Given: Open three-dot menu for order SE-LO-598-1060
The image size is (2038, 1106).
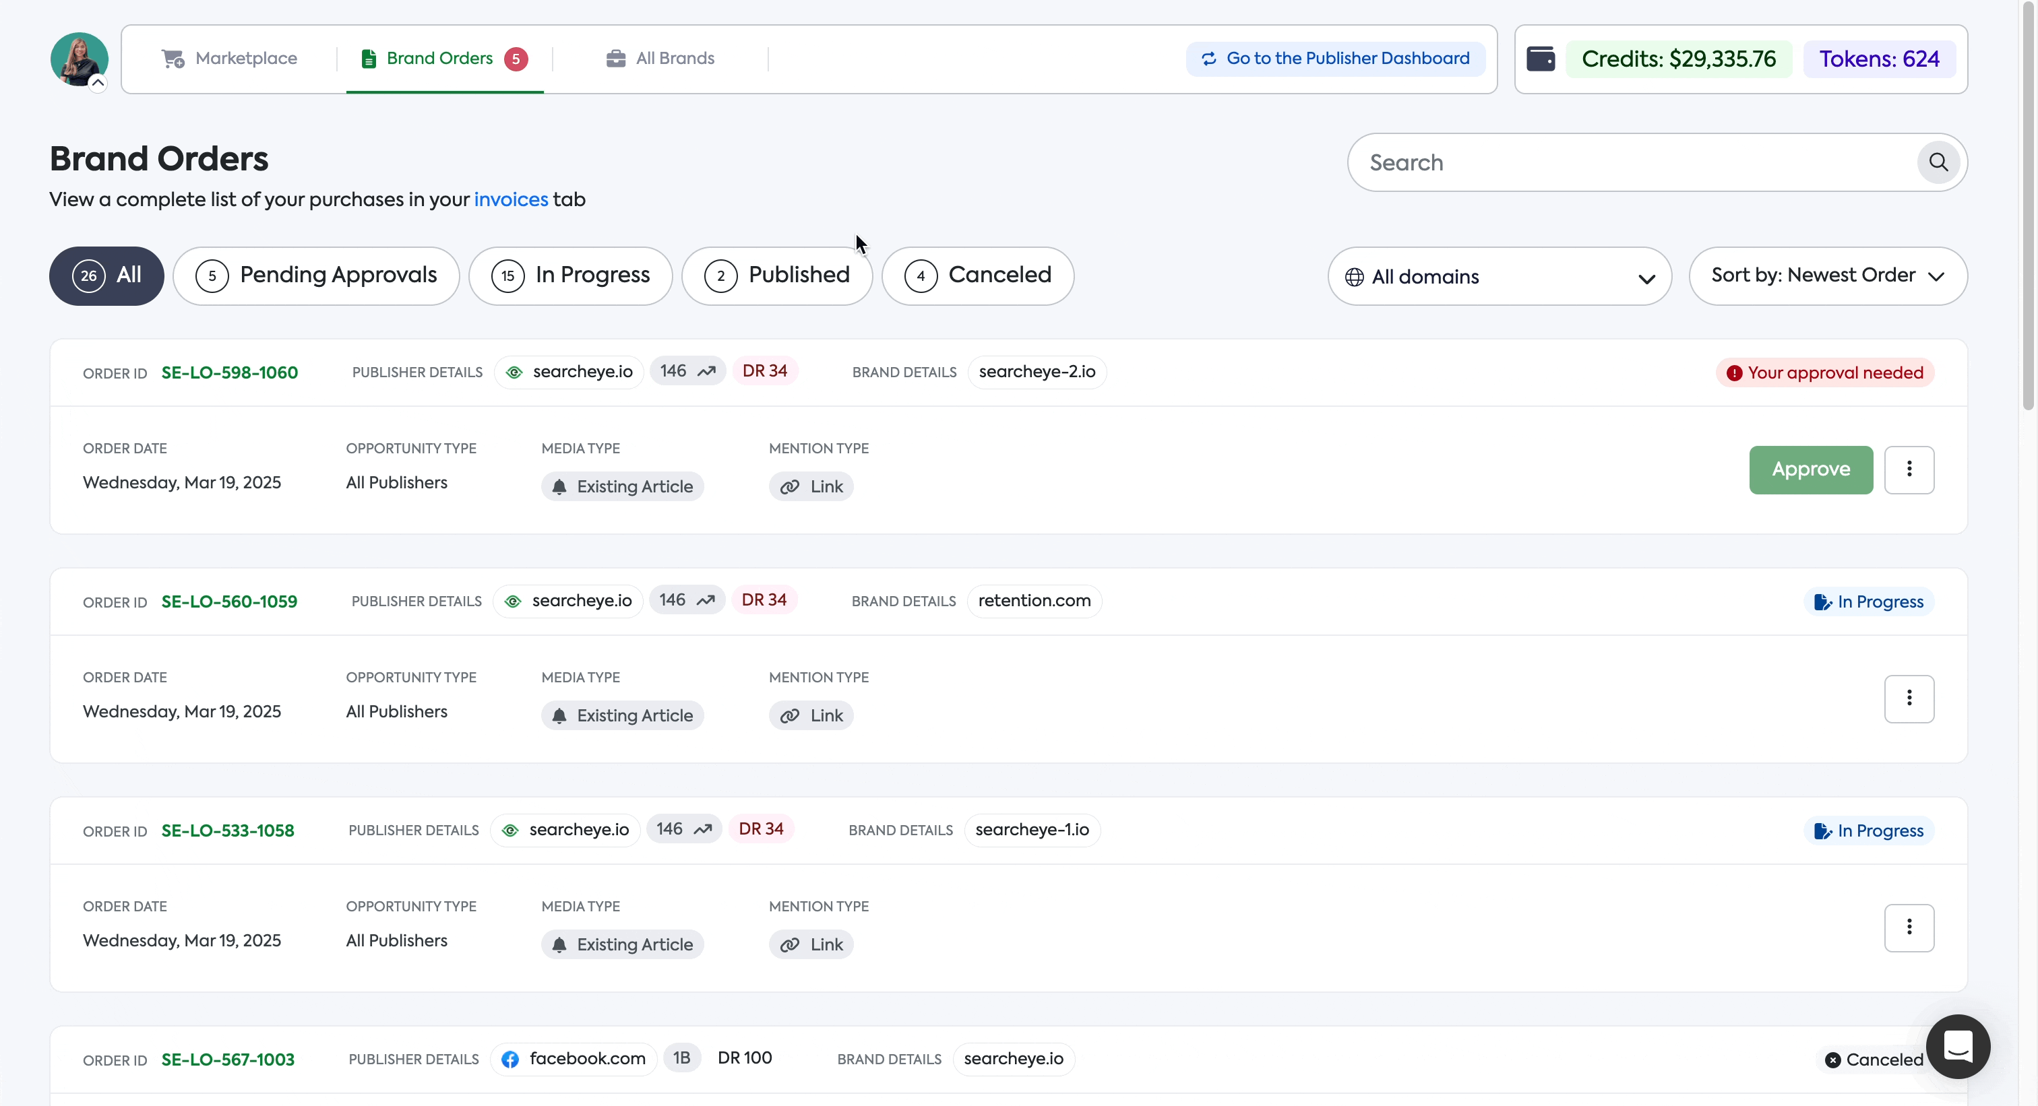Looking at the screenshot, I should 1908,469.
